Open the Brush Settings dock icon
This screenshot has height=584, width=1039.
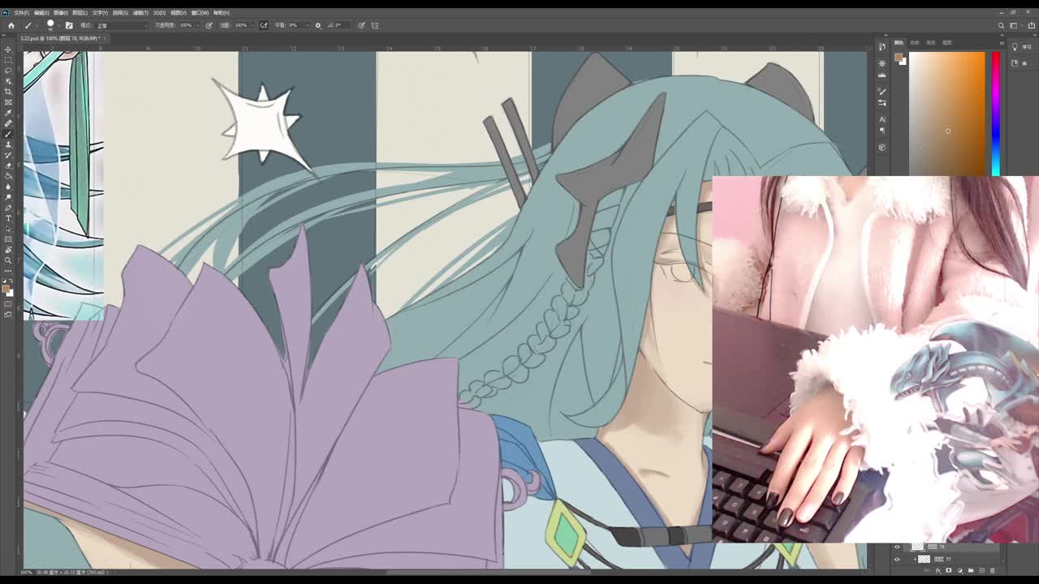(x=882, y=92)
